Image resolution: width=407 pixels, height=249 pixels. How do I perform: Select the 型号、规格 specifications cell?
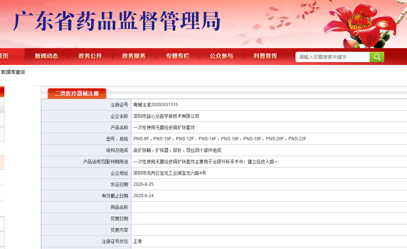[220, 138]
